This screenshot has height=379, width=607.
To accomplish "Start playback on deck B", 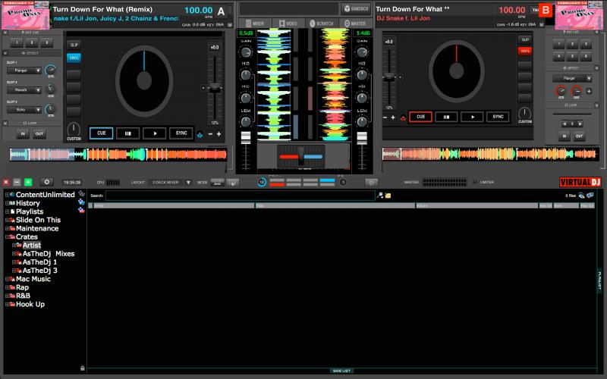I will pos(472,117).
